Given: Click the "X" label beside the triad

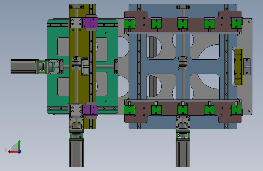Looking at the screenshot, I should 6,150.
